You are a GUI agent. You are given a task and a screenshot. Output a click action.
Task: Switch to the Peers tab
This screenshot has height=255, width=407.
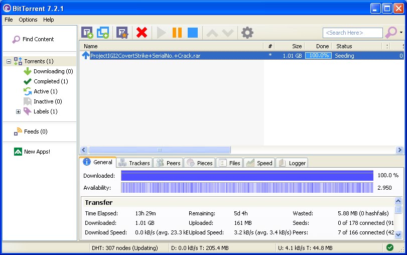(x=168, y=163)
